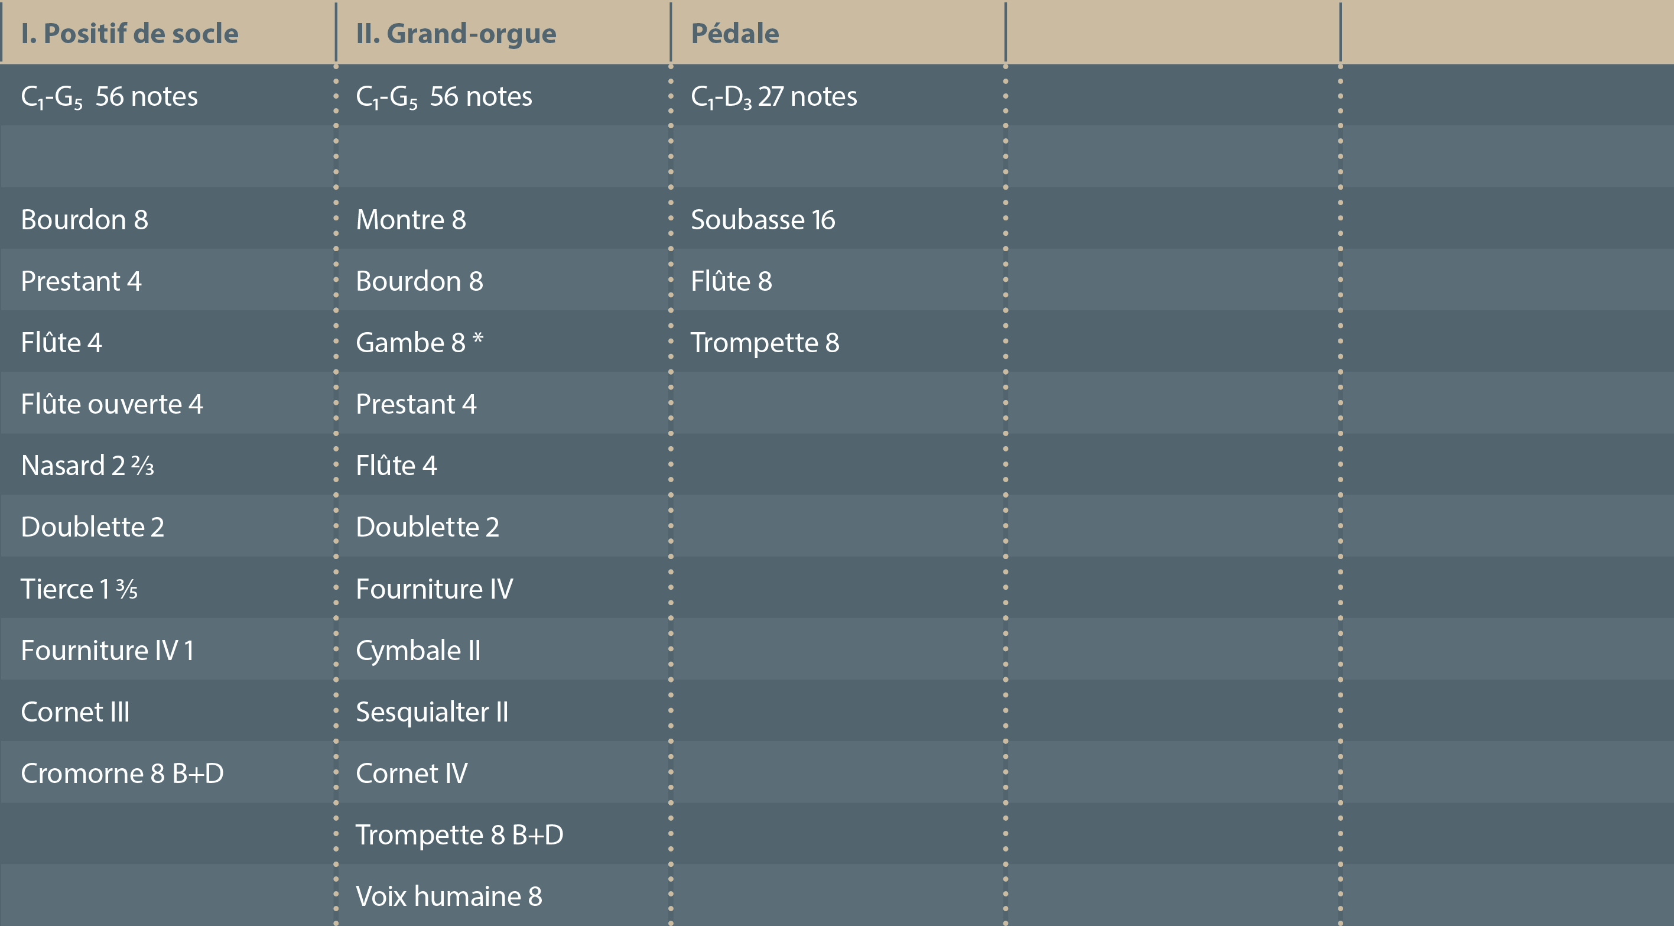Click the "I. Positif de socle" column header
The width and height of the screenshot is (1674, 926).
[x=129, y=33]
